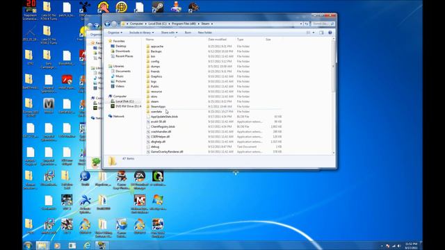Select the userdata folder
This screenshot has width=445, height=250.
pos(156,111)
